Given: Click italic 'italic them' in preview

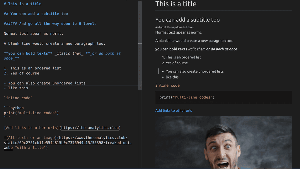Looking at the screenshot, I should click(197, 49).
